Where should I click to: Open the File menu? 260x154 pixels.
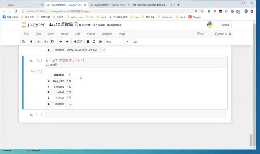26,34
